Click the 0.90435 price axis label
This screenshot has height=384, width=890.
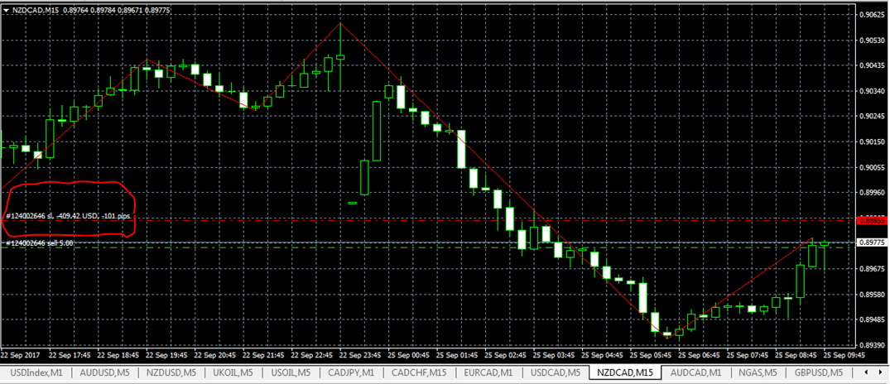click(x=873, y=66)
